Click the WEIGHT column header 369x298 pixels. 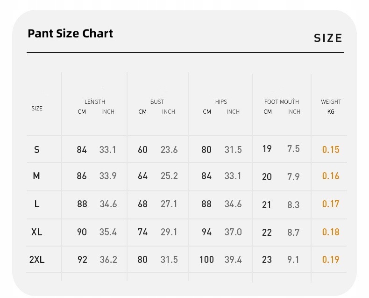pos(331,102)
